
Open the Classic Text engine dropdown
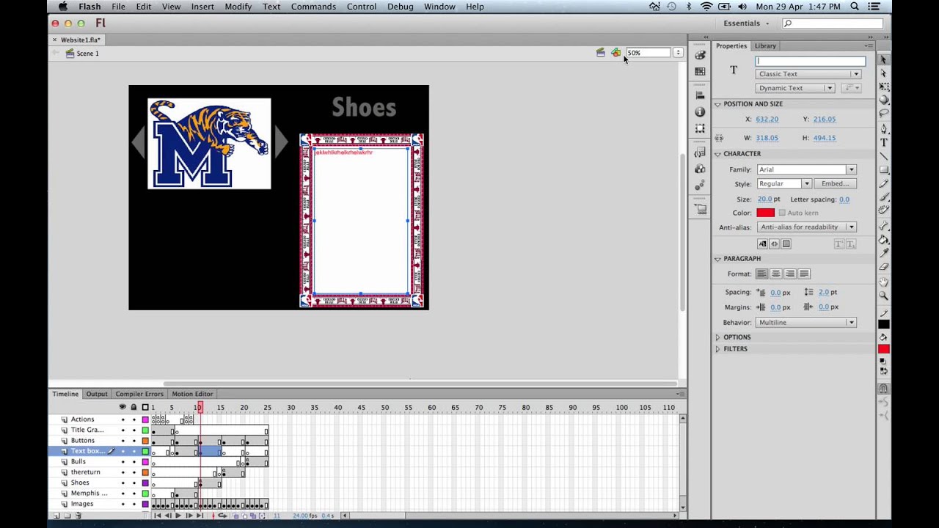tap(808, 74)
